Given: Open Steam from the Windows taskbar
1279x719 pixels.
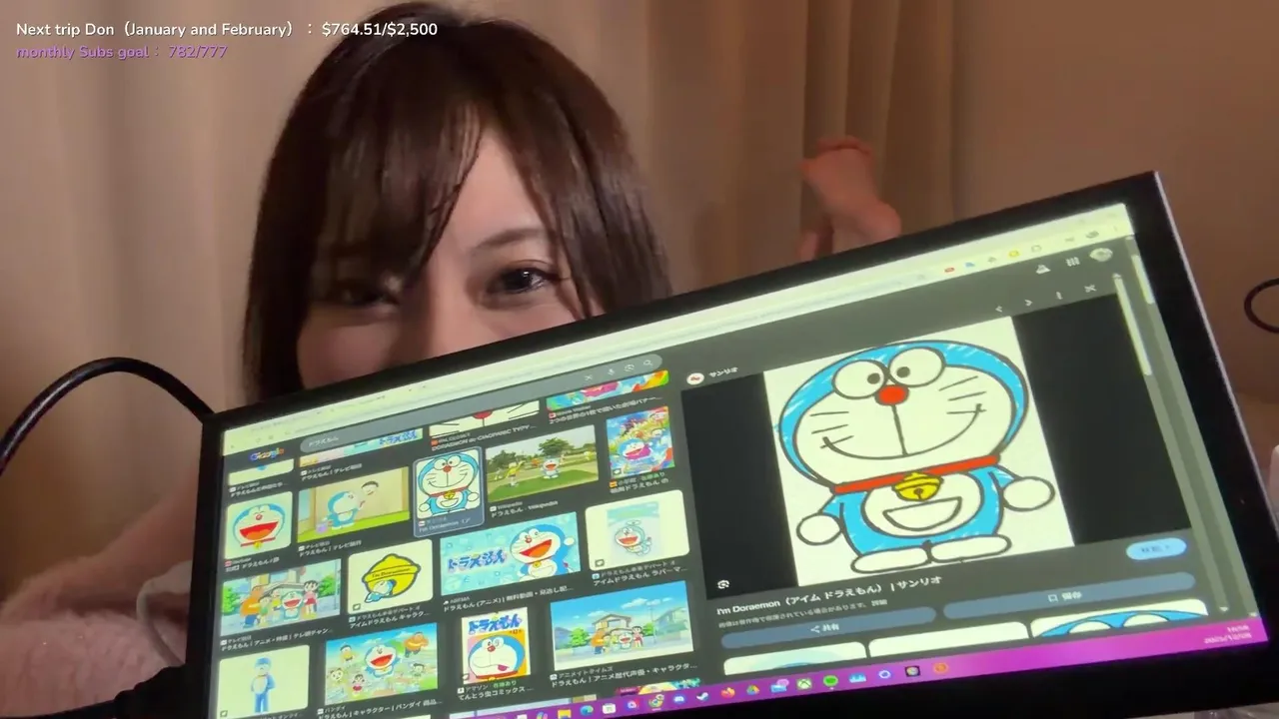Looking at the screenshot, I should click(x=703, y=695).
